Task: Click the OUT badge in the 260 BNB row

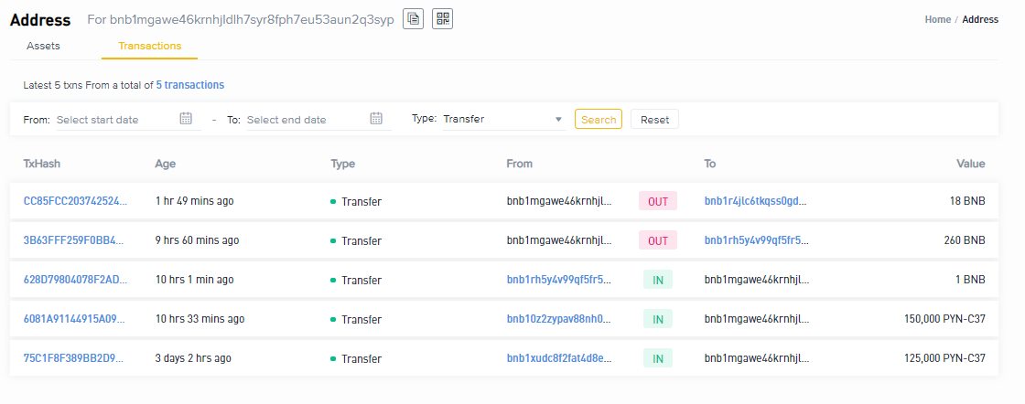Action: point(658,240)
